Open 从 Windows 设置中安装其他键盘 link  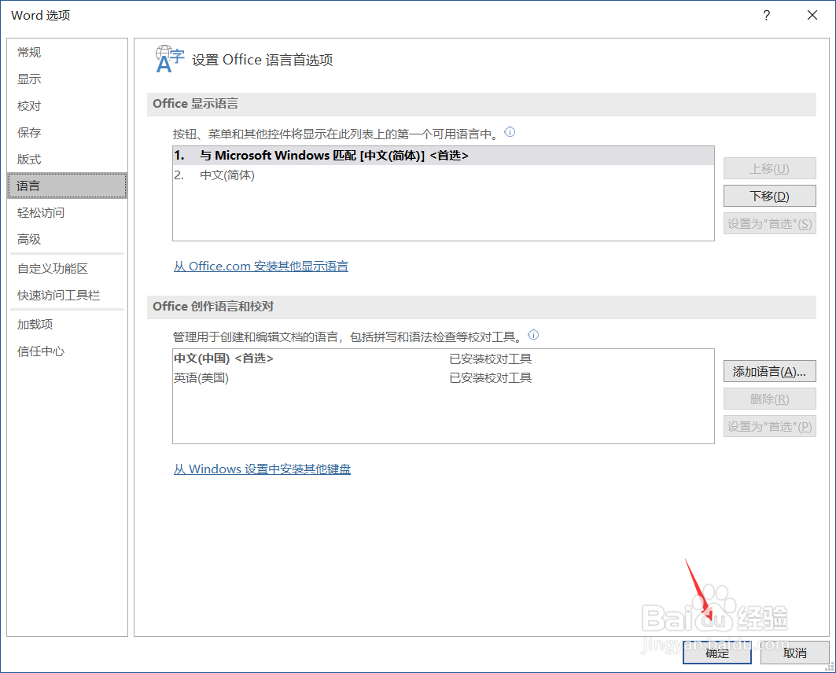(262, 469)
